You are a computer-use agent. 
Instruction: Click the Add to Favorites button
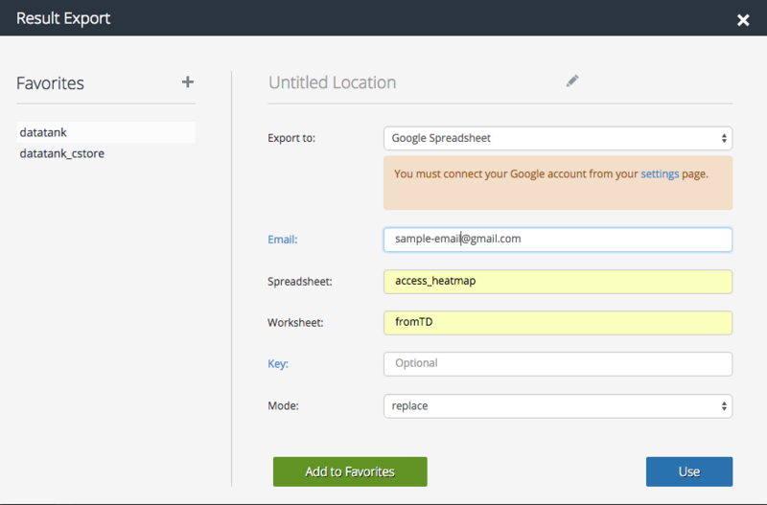(x=350, y=471)
